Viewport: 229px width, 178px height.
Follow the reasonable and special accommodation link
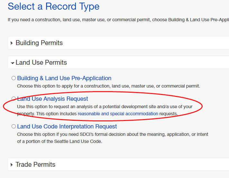[x=118, y=114]
